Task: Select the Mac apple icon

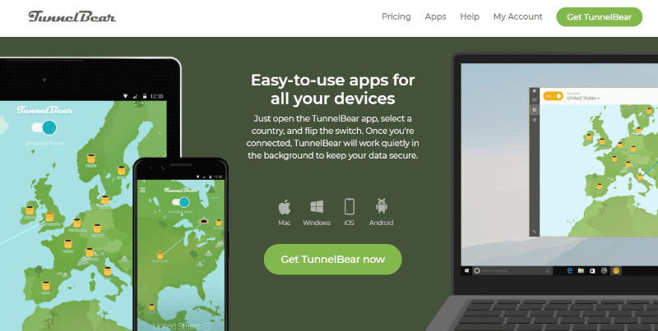Action: (284, 207)
